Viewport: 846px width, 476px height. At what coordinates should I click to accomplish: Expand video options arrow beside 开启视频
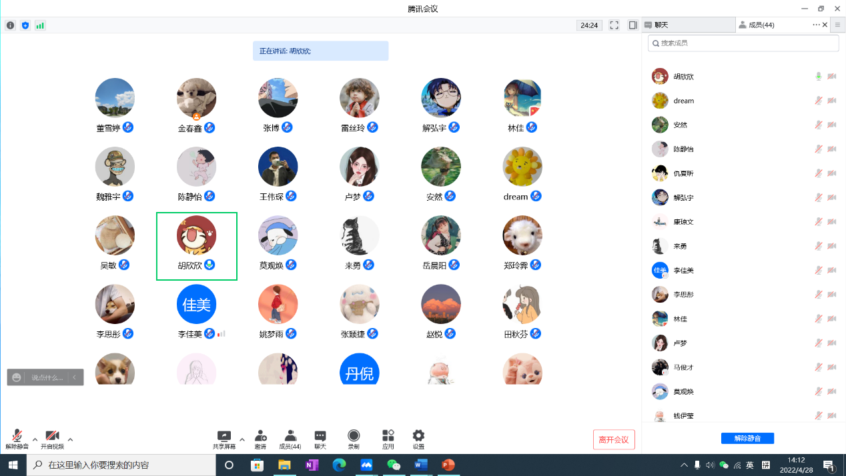[x=70, y=439]
